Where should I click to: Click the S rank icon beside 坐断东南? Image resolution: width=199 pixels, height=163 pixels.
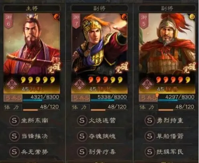coord(14,120)
